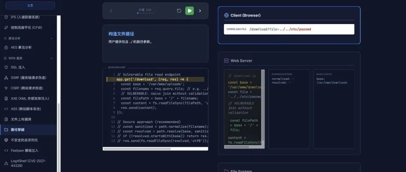Click the highlighted app.get('/download' code line
Screen dimensions: 406x172
coord(155,79)
